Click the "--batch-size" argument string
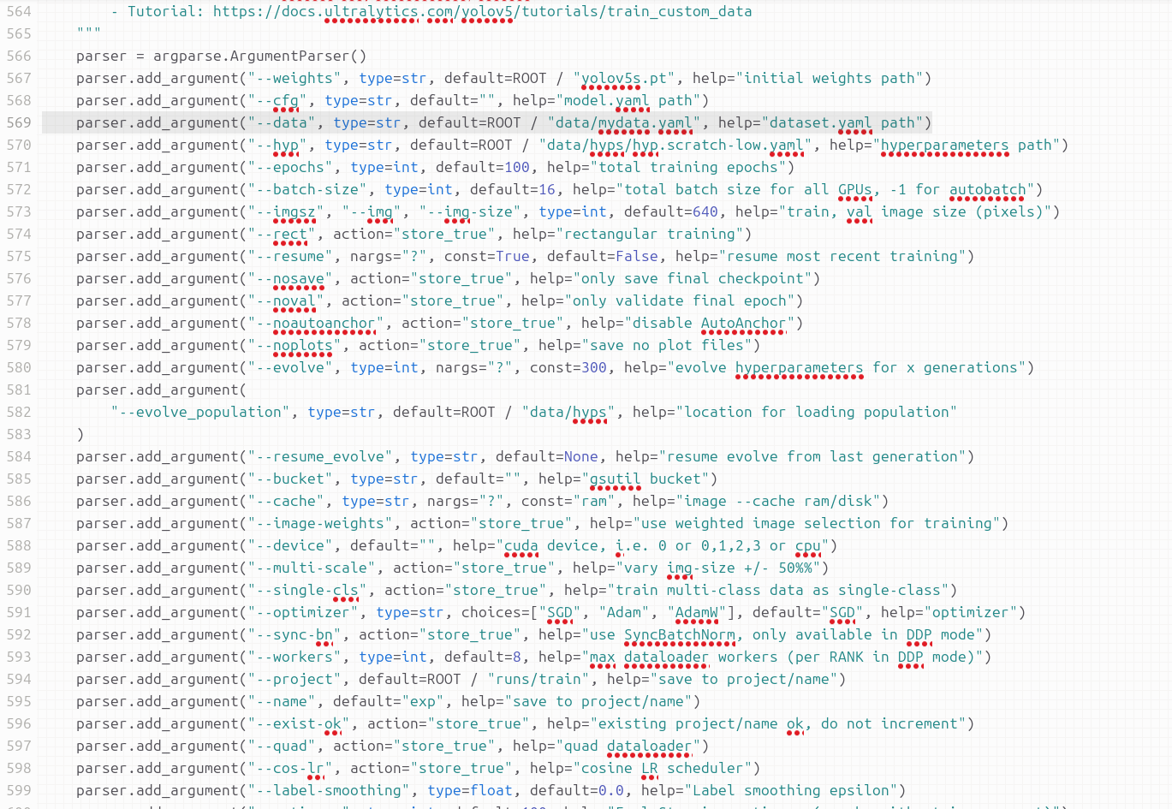1172x809 pixels. pyautogui.click(x=307, y=189)
